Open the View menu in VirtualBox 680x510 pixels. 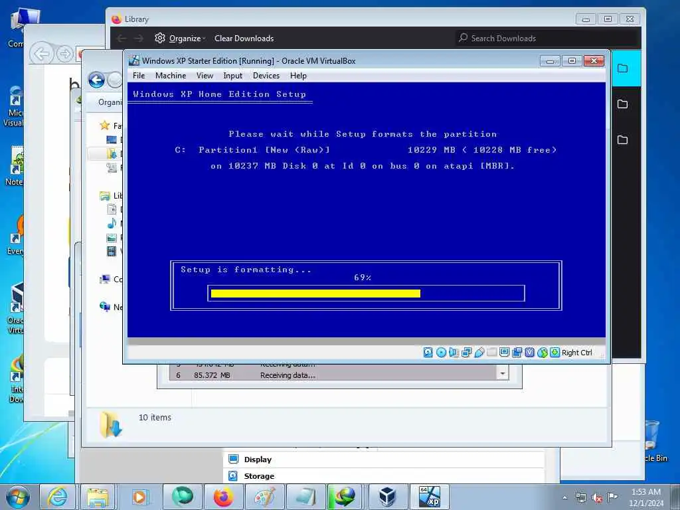pos(205,76)
